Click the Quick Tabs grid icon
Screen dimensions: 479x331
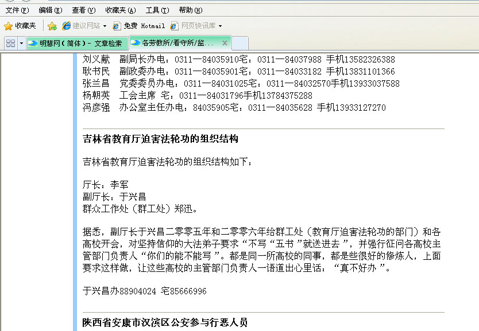click(10, 43)
